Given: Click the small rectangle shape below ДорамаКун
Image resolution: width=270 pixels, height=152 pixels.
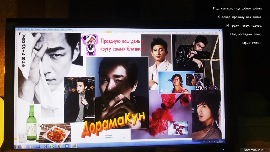Looking at the screenshot, I should pyautogui.click(x=108, y=136).
